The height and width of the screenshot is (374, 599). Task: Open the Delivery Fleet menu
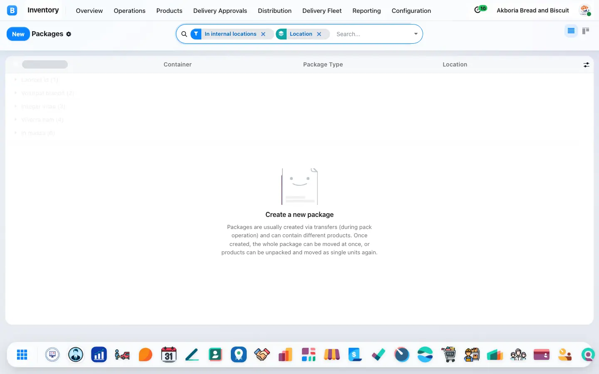(322, 11)
